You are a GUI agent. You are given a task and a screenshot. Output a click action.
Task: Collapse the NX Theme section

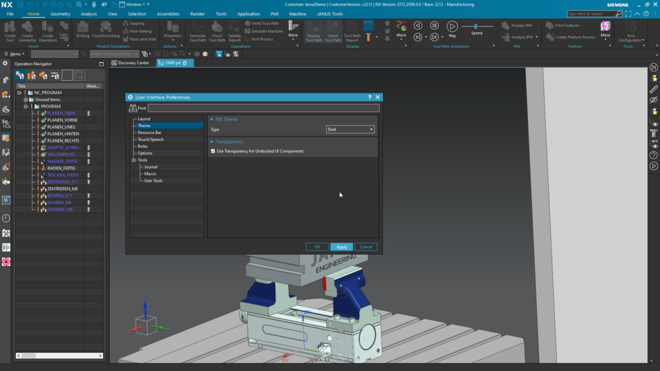[x=211, y=120]
